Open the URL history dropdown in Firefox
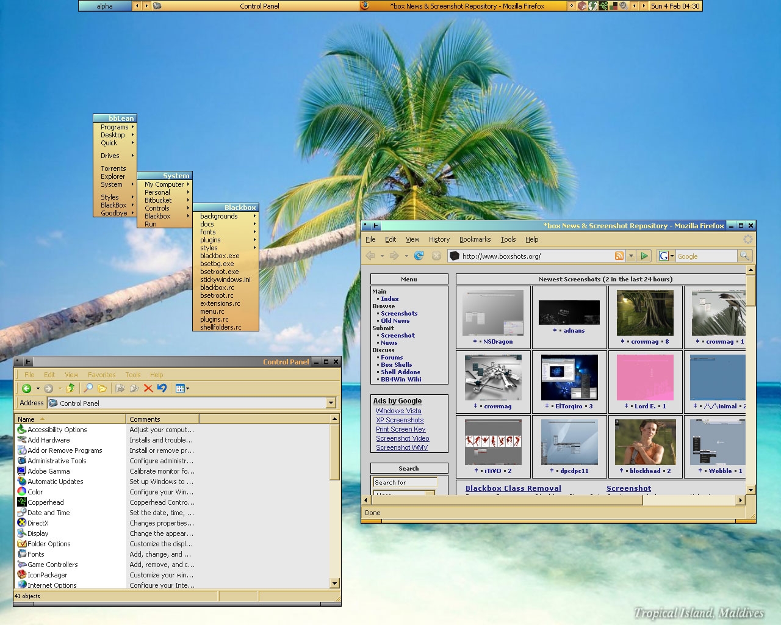The image size is (781, 625). (631, 256)
